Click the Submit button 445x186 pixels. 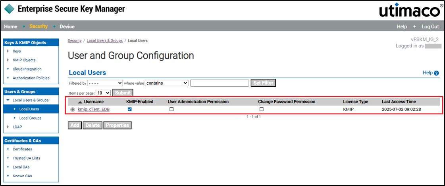[x=123, y=93]
